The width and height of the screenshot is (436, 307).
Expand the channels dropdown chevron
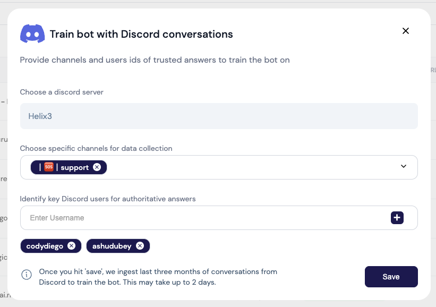point(404,167)
